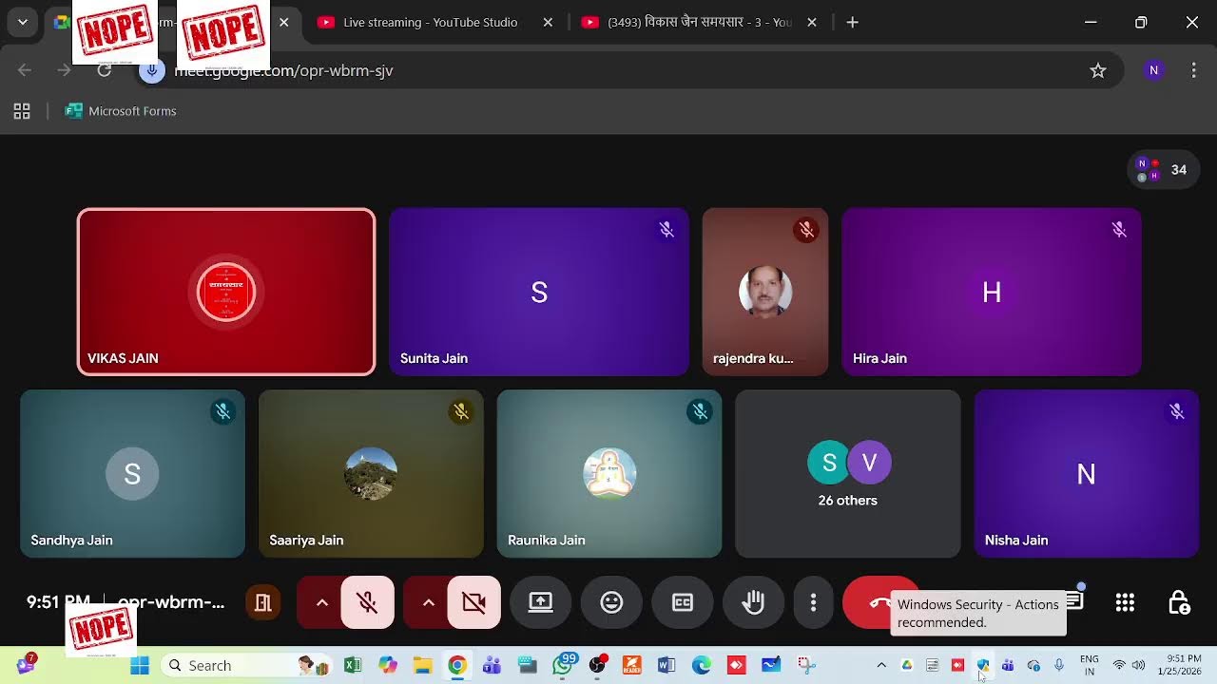Reload the page
The width and height of the screenshot is (1217, 684).
tap(104, 70)
